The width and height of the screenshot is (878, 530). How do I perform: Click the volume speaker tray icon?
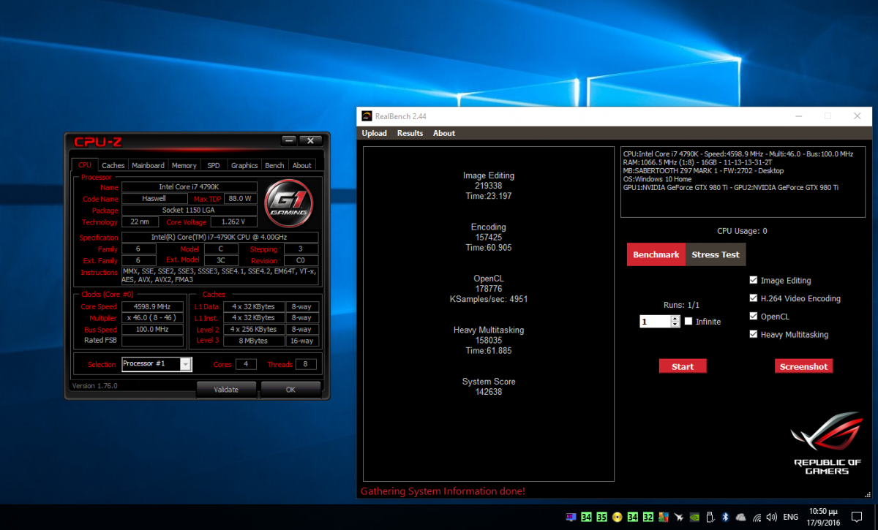[772, 517]
